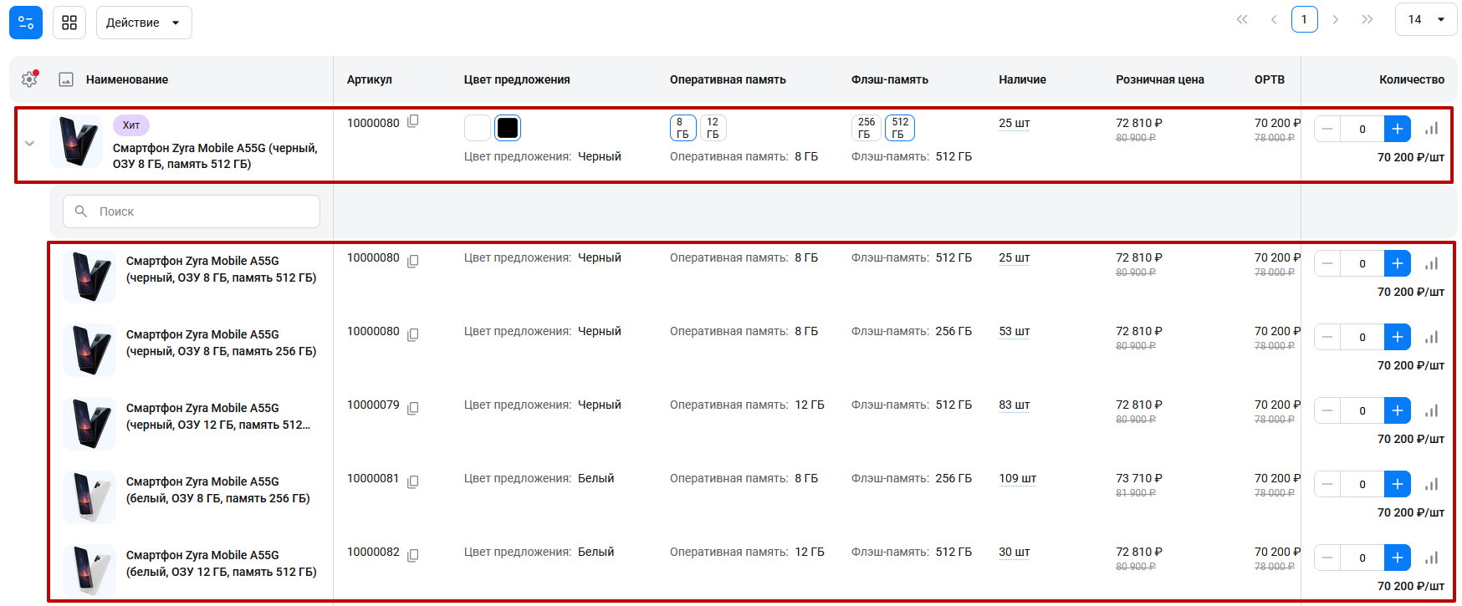This screenshot has width=1462, height=606.
Task: Open white 8 GB 256 GB smartphone link
Action: click(x=217, y=490)
